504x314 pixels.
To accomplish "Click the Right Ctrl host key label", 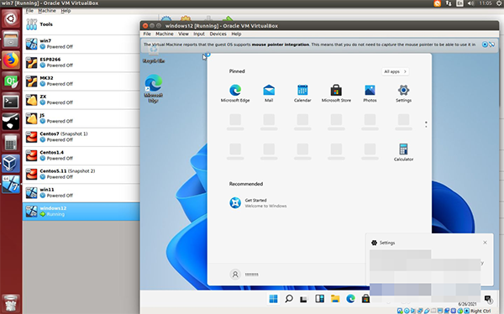I will [x=480, y=311].
